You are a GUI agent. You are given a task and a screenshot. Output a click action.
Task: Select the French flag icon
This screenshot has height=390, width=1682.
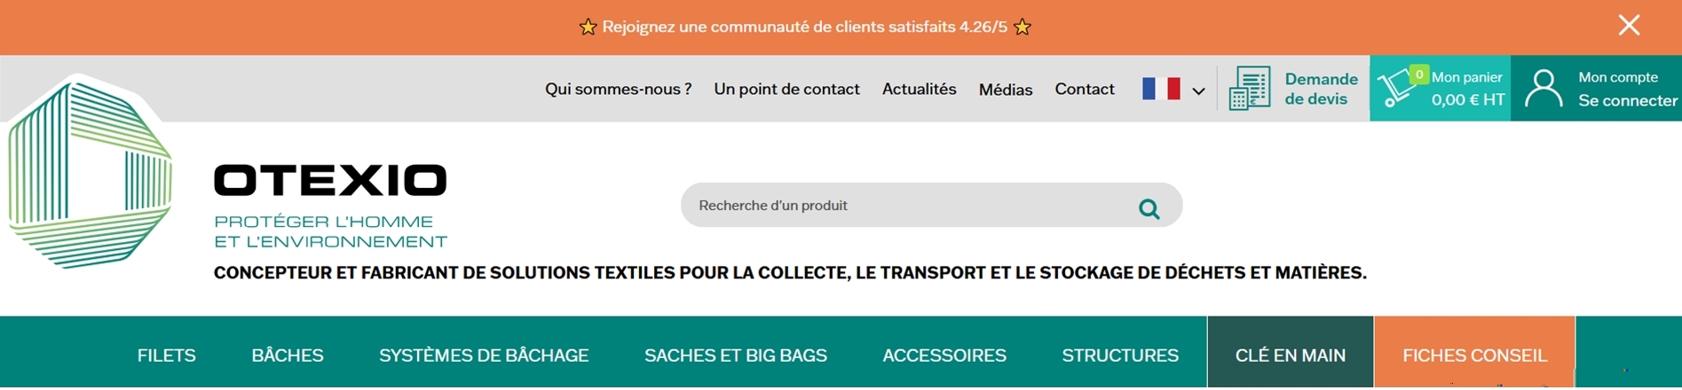[x=1161, y=89]
